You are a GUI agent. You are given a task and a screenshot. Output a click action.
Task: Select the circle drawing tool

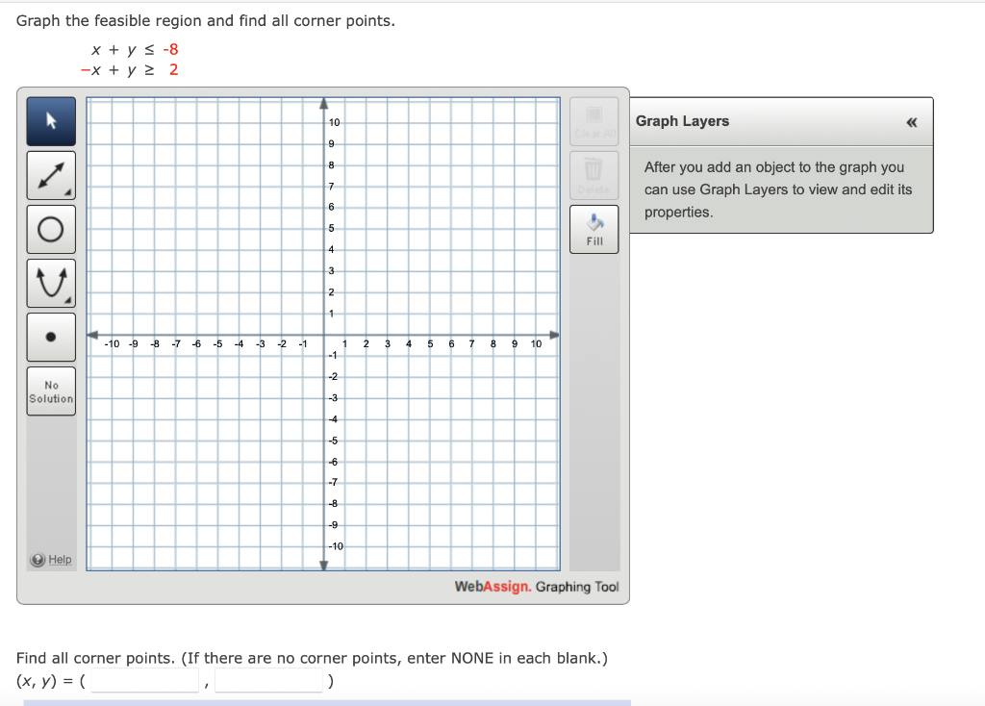51,229
